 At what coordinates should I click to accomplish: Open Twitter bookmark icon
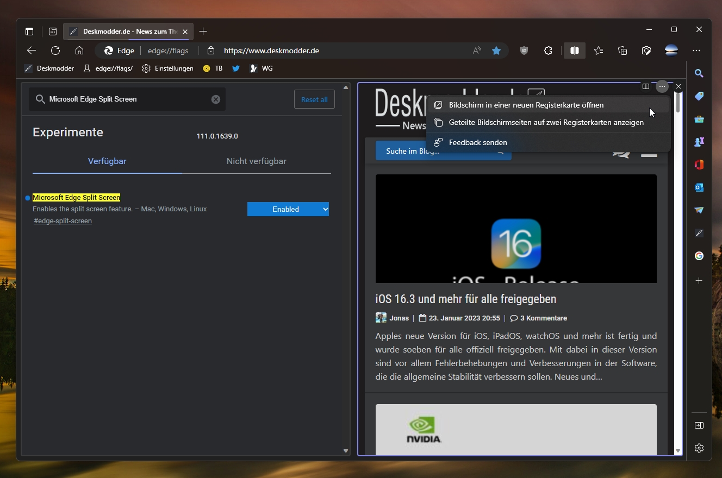point(236,68)
